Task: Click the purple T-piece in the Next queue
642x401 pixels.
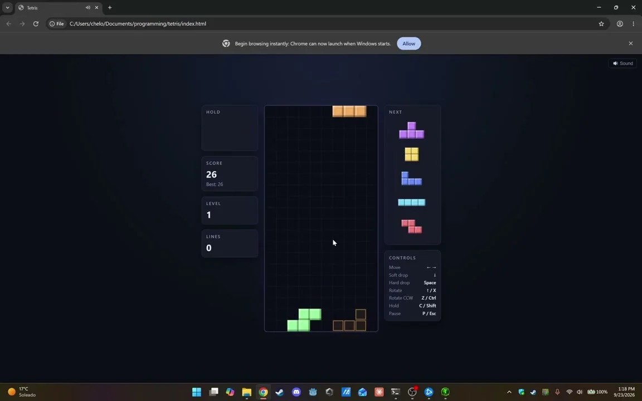Action: coord(411,130)
